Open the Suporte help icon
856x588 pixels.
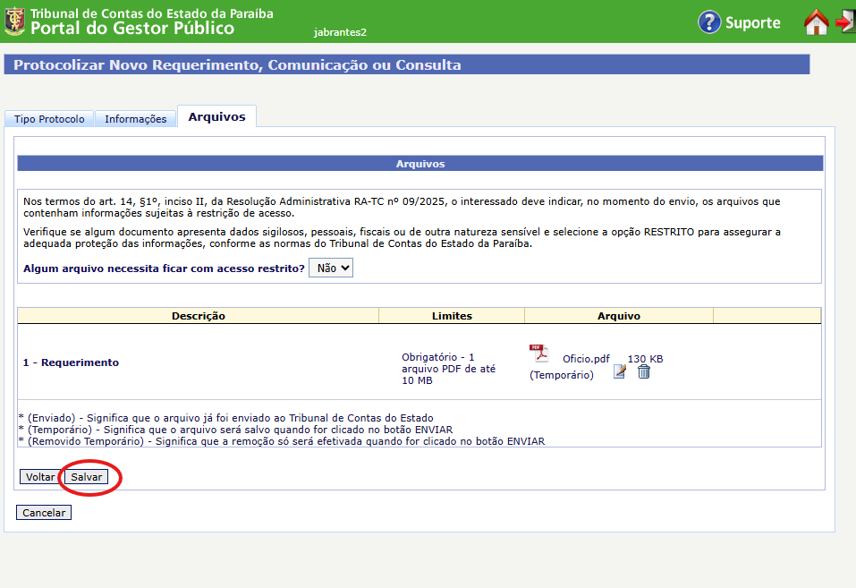pos(709,22)
